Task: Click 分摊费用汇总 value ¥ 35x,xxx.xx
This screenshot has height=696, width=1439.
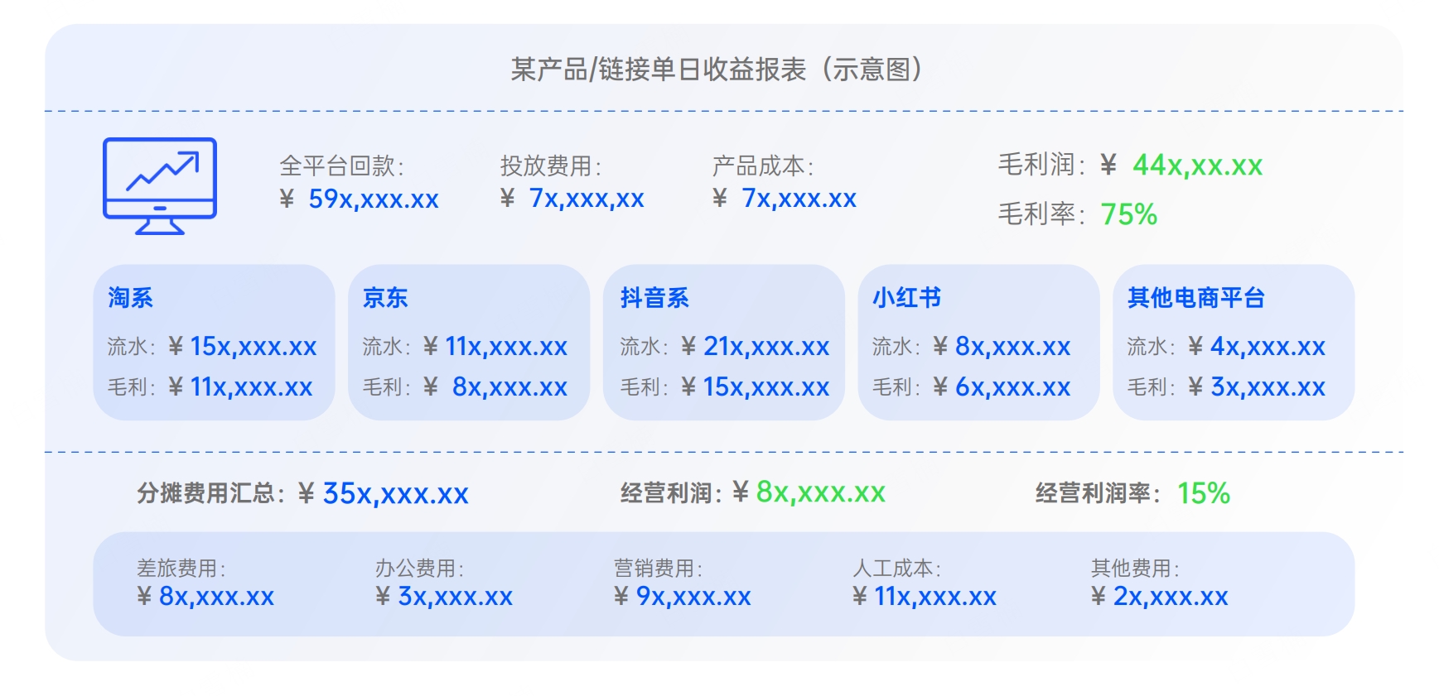Action: coord(383,494)
